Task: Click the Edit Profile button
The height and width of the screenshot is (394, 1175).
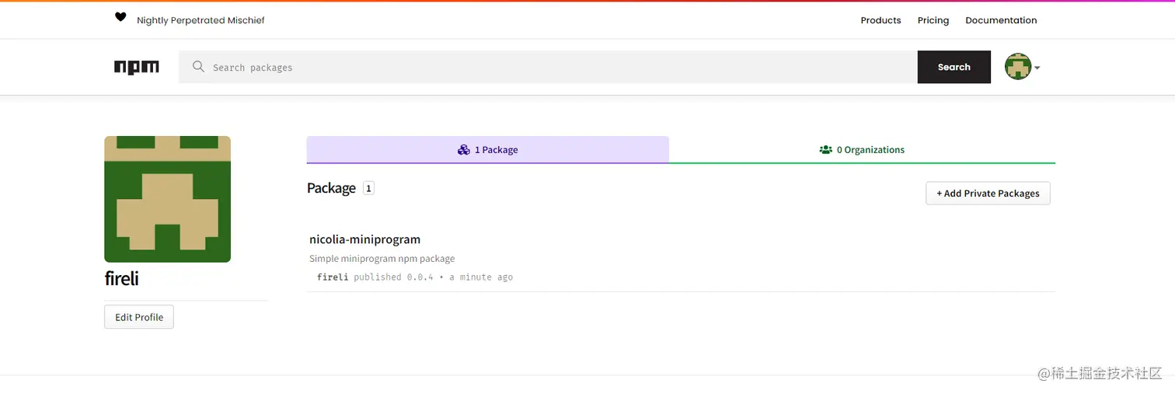Action: pos(139,317)
